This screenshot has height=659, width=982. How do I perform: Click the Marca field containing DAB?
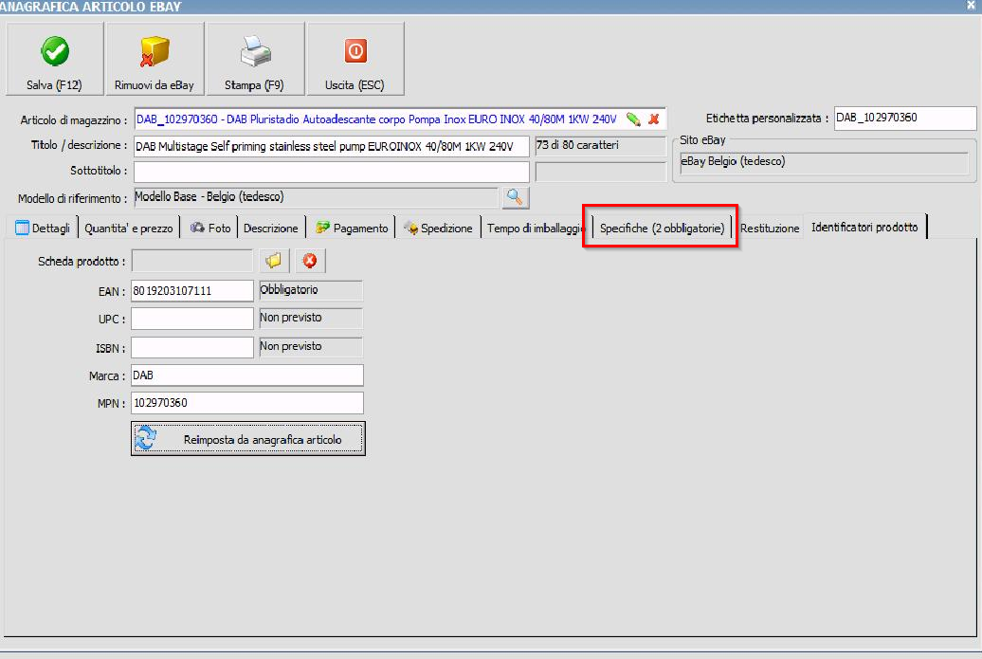point(247,375)
